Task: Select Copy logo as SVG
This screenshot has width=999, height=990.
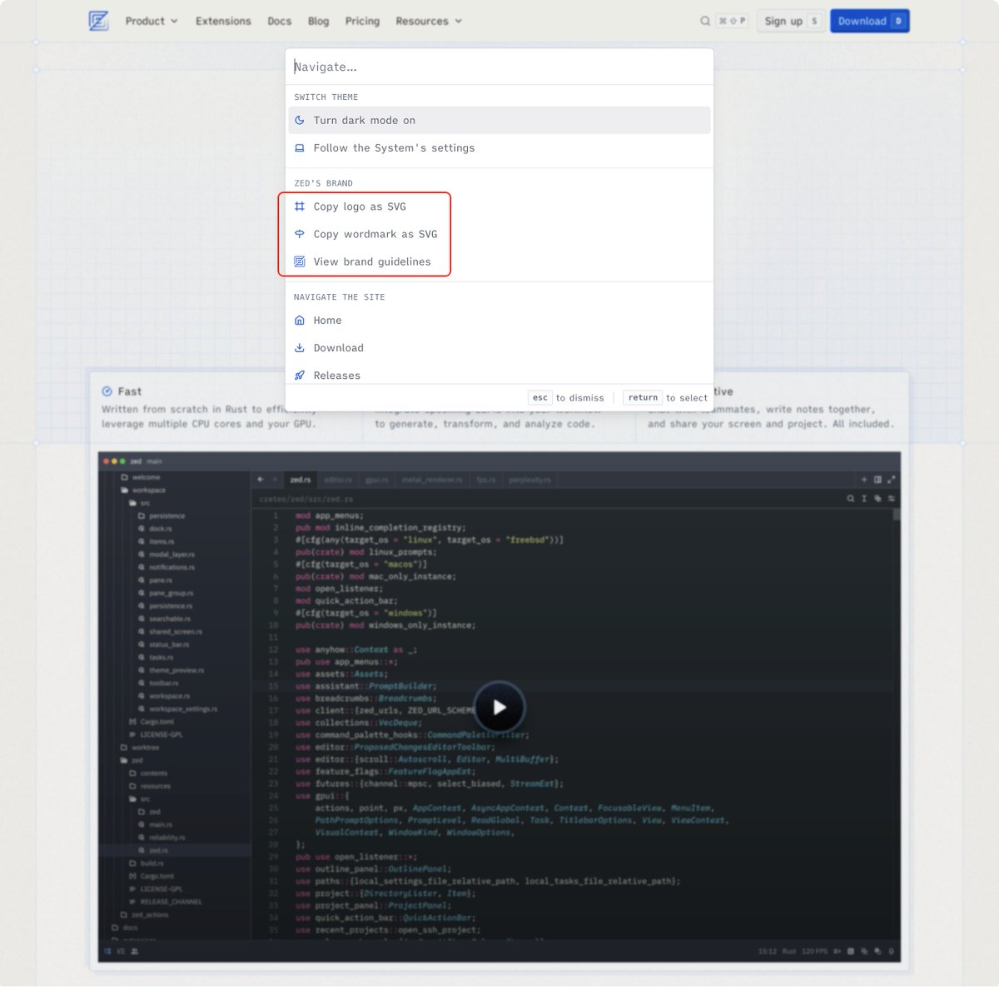Action: click(499, 206)
